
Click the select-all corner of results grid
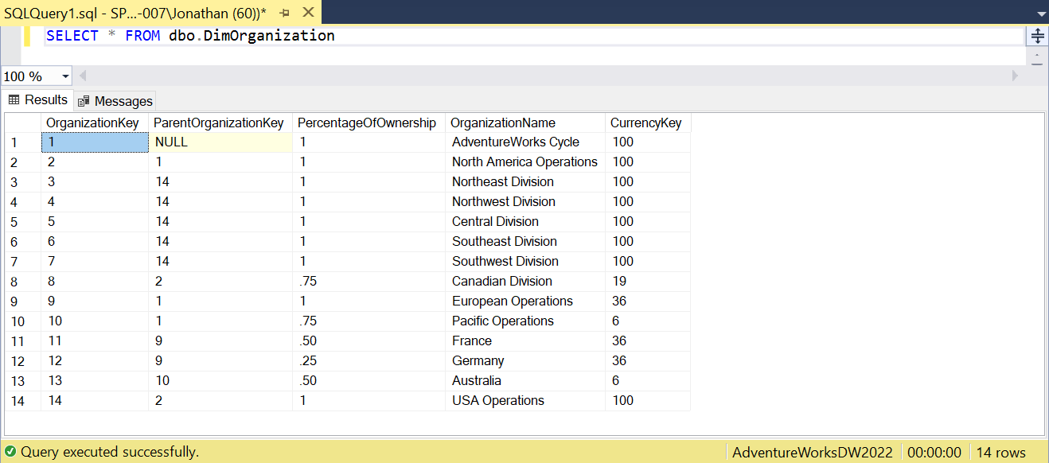click(x=22, y=123)
